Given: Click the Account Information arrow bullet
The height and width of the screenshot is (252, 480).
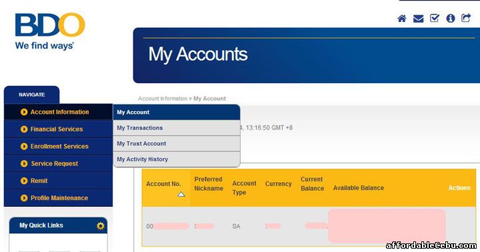Looking at the screenshot, I should 24,112.
